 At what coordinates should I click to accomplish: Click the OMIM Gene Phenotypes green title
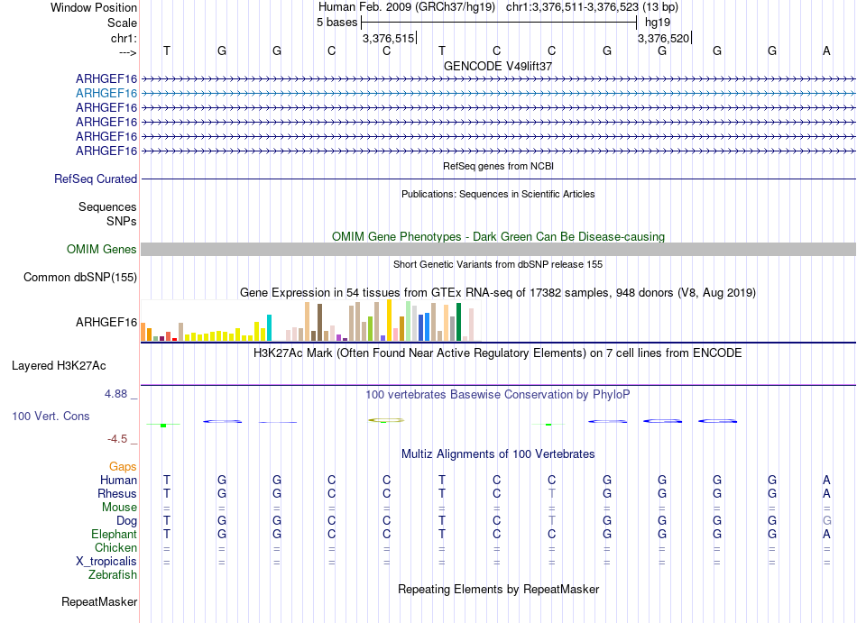point(498,237)
